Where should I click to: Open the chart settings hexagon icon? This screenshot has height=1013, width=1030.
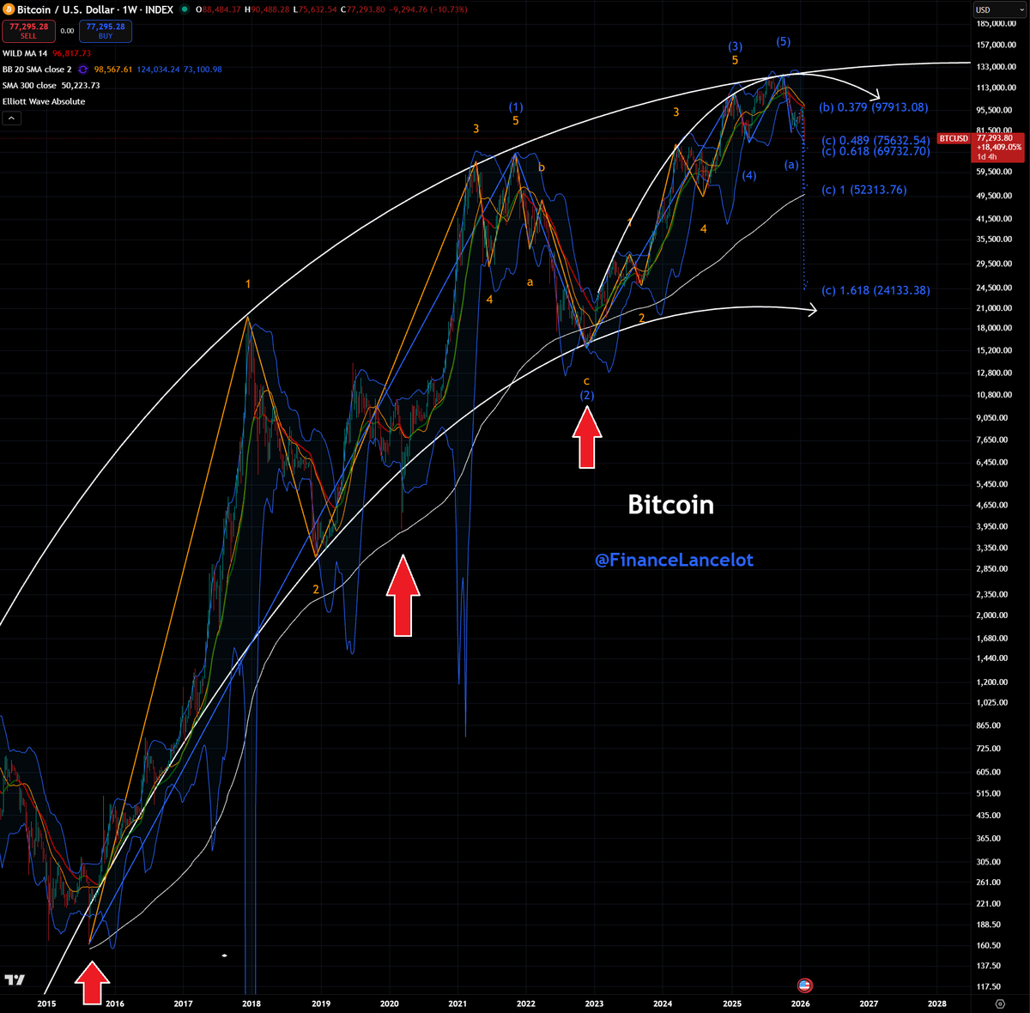tap(999, 1003)
